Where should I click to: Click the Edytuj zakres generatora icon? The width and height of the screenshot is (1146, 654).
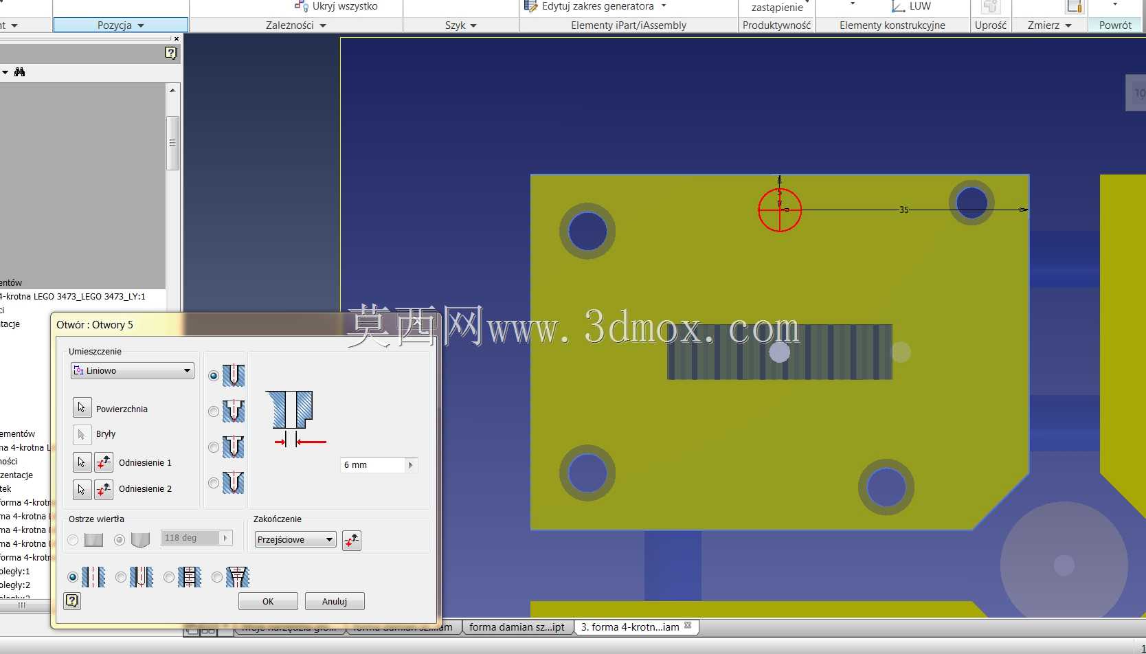click(x=530, y=6)
